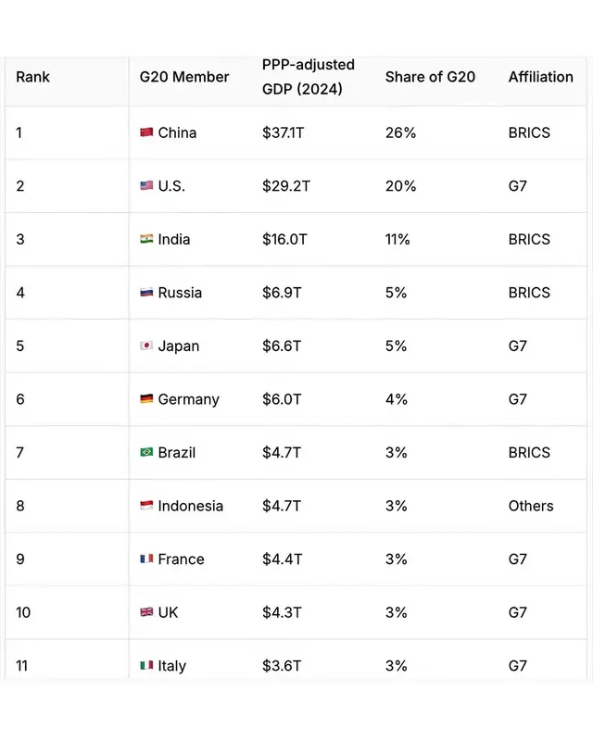593x741 pixels.
Task: Click China's $37.1T GDP cell
Action: click(x=284, y=132)
